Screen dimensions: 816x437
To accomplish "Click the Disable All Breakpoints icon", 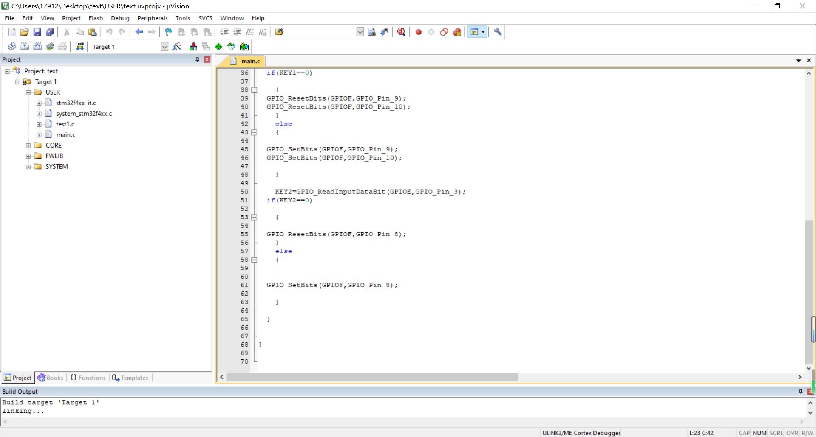I will click(444, 32).
